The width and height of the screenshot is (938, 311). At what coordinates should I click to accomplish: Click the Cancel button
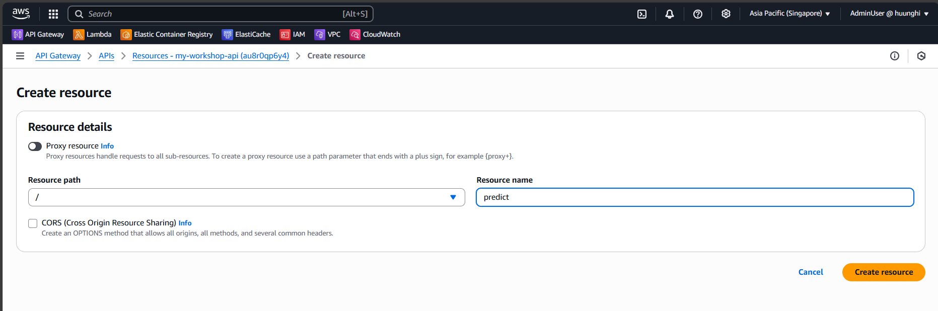[811, 272]
